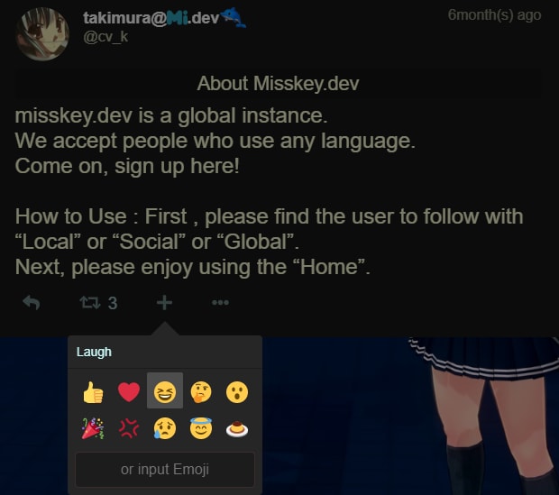Open the takimura@Mi.dev display name

click(165, 18)
